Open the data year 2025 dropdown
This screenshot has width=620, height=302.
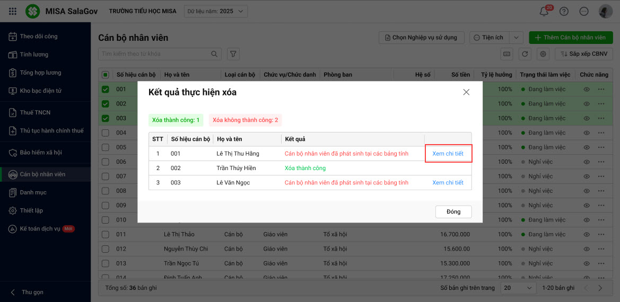[x=216, y=11]
